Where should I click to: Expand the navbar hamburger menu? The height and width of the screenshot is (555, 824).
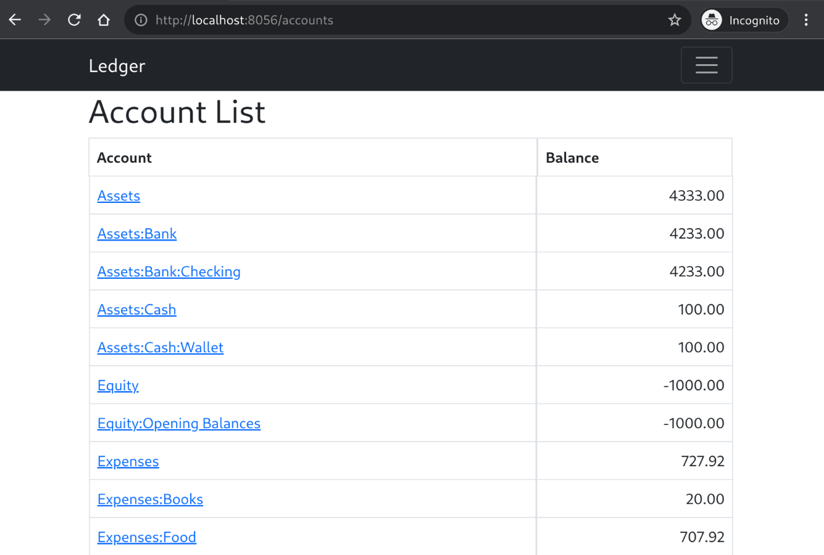coord(706,65)
